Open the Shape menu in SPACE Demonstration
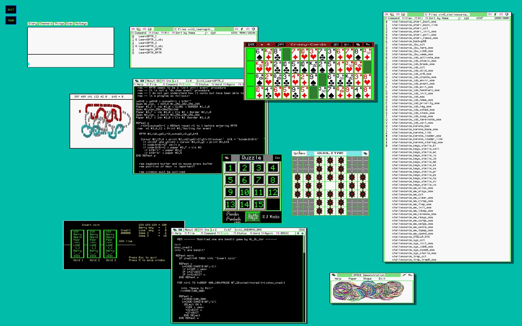 coord(367,279)
